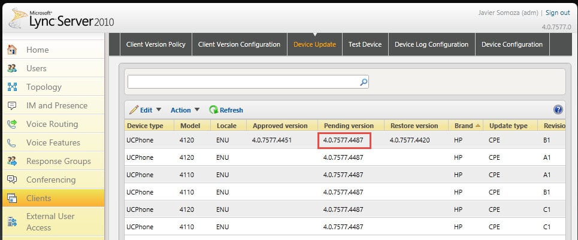Viewport: 578px width, 240px height.
Task: Click inside the device search field
Action: [243, 82]
